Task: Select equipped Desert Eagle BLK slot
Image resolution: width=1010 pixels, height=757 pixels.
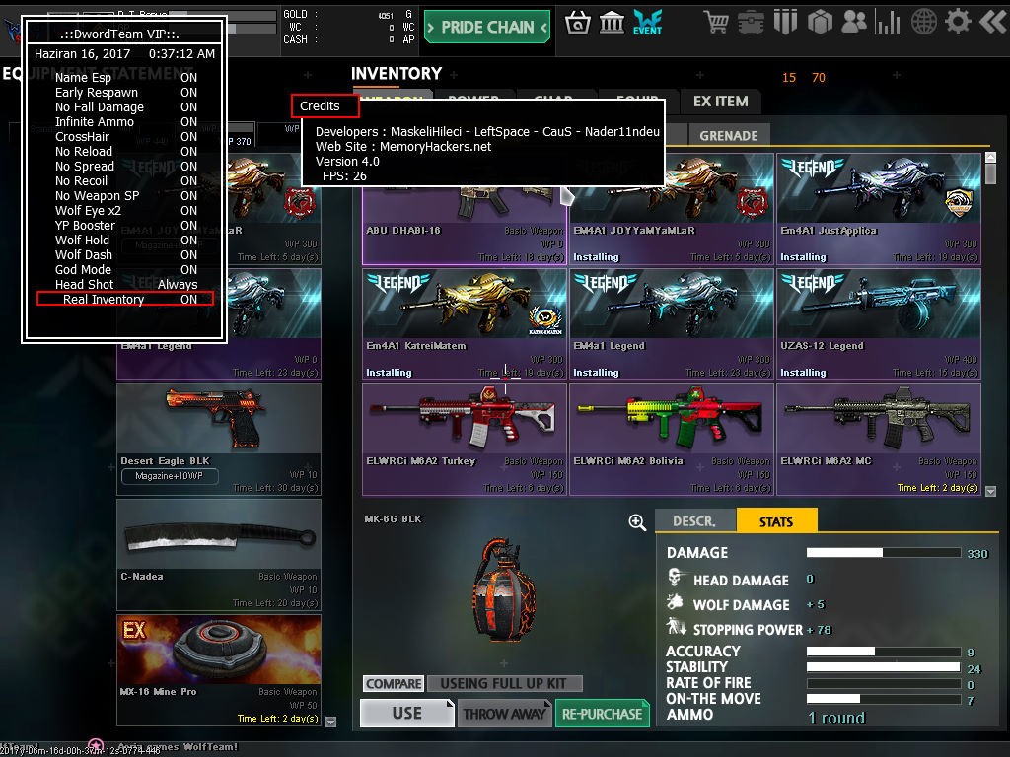Action: coord(219,440)
